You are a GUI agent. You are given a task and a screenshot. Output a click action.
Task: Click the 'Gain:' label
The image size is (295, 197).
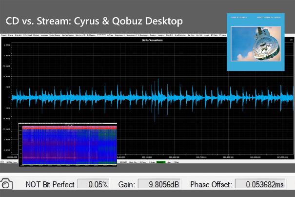coord(127,184)
